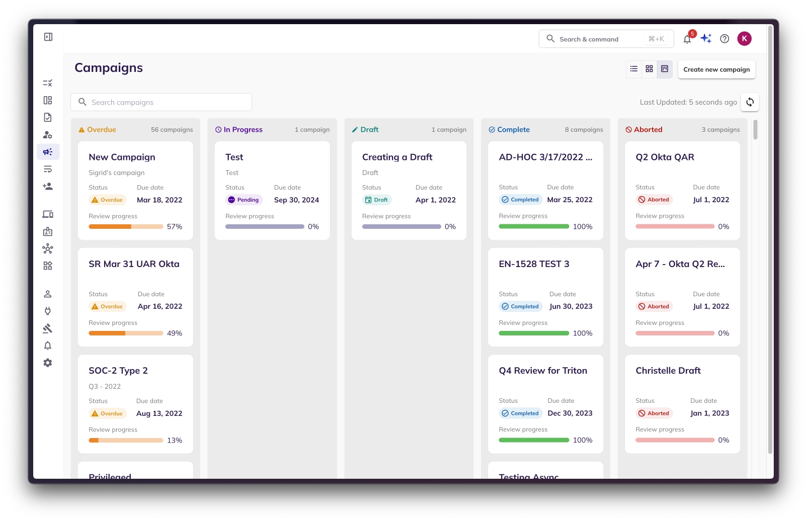The width and height of the screenshot is (807, 521).
Task: Click the Search campaigns input field
Action: click(x=161, y=102)
